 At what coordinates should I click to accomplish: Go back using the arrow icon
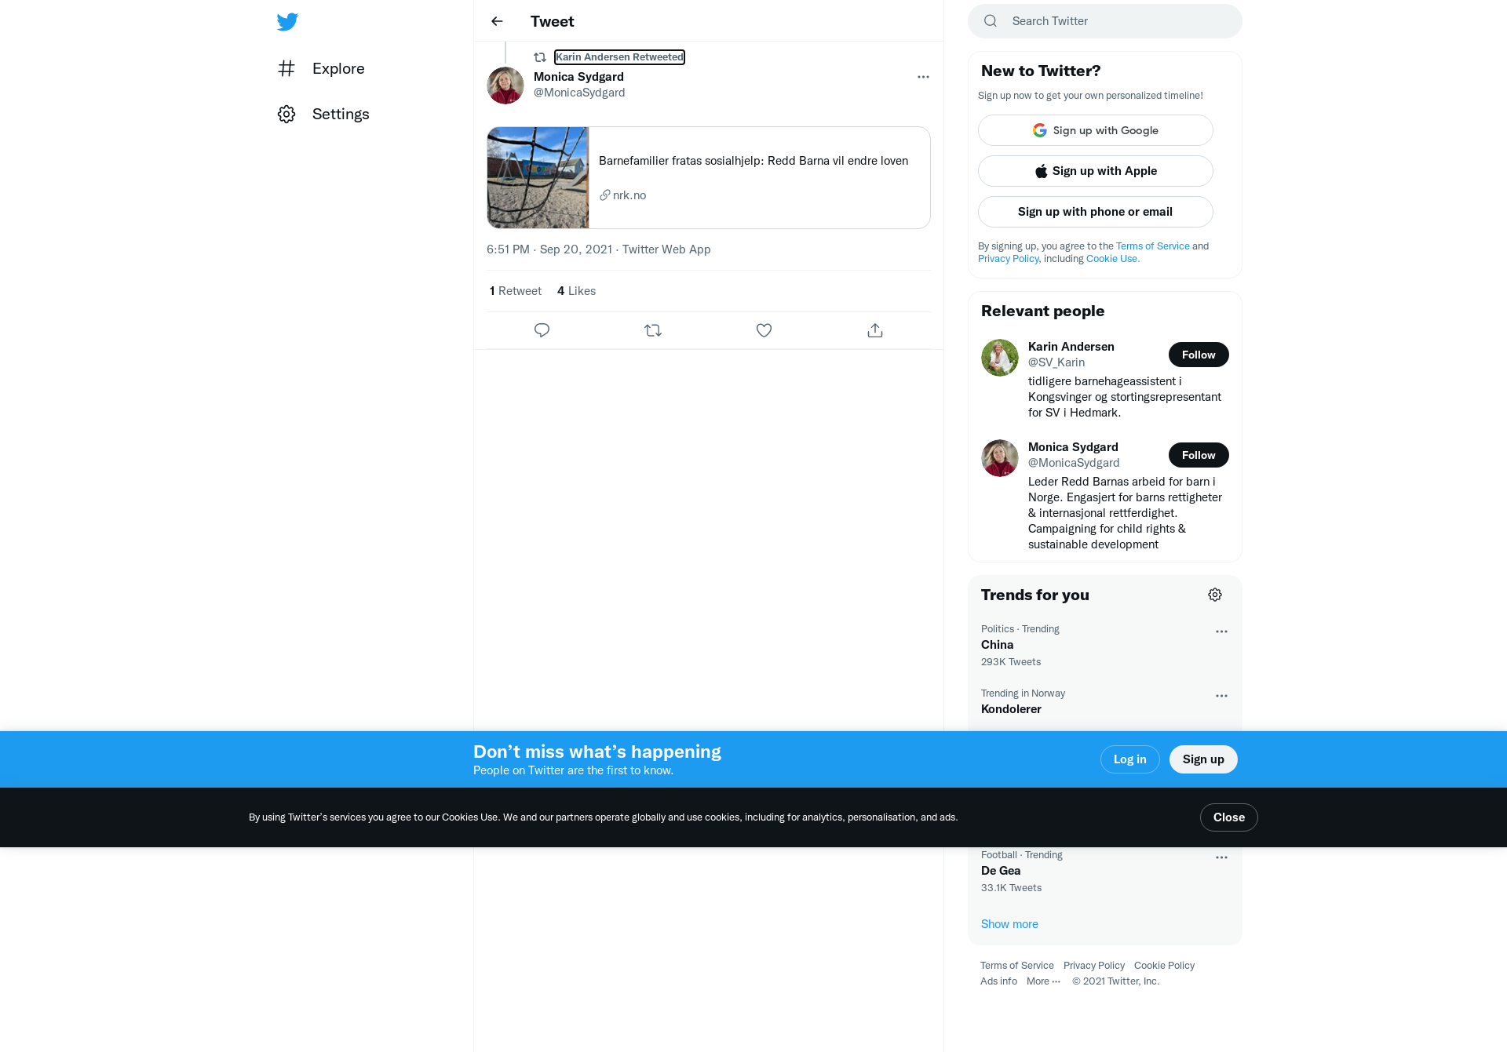pos(497,21)
